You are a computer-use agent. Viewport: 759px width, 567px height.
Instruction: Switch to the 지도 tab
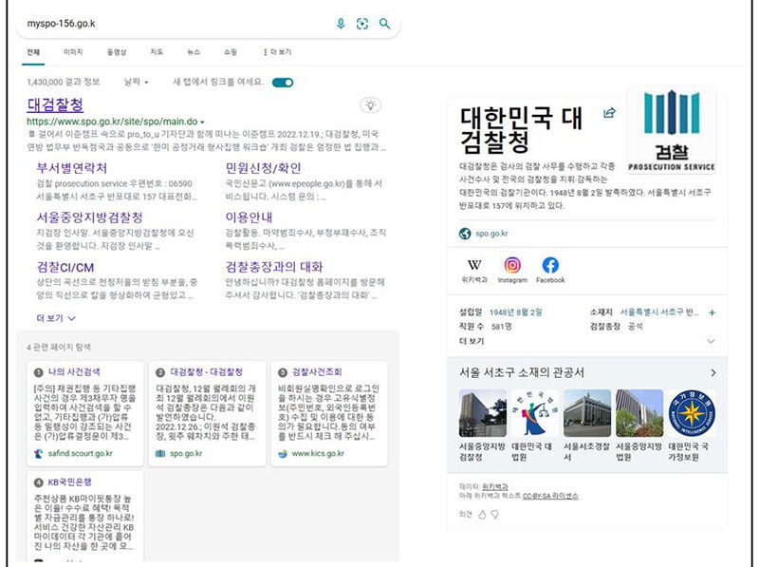157,52
